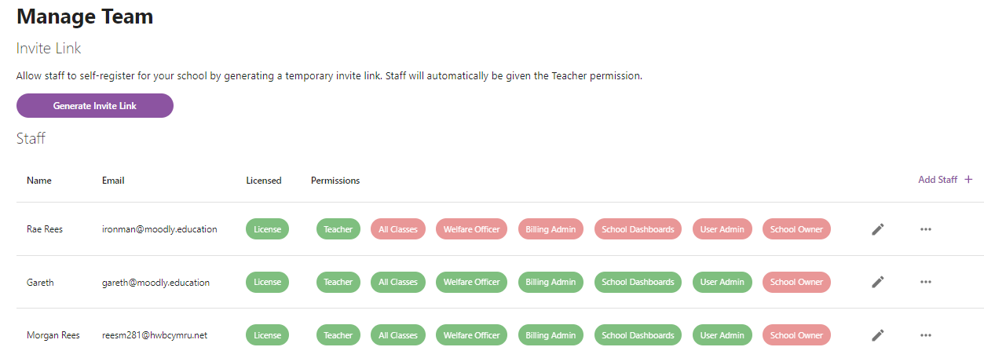
Task: Click email reesm281@hwbcymru.net
Action: pyautogui.click(x=155, y=335)
